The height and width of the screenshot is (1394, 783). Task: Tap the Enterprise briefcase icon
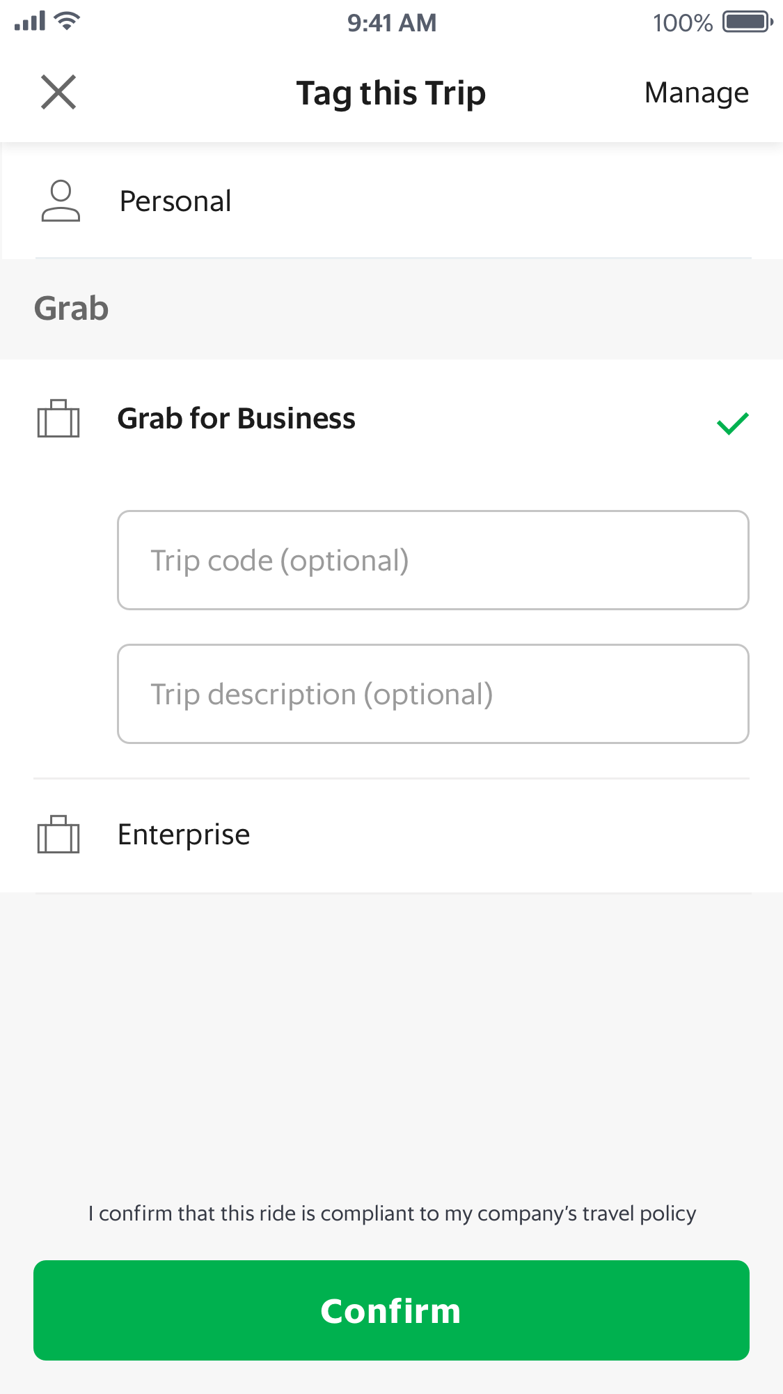coord(58,835)
